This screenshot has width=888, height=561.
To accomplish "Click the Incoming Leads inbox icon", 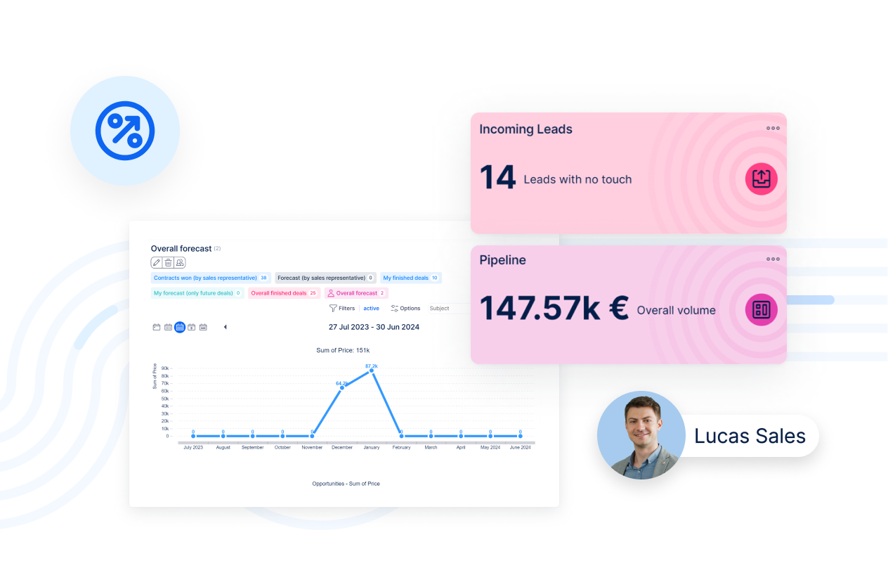I will point(761,179).
